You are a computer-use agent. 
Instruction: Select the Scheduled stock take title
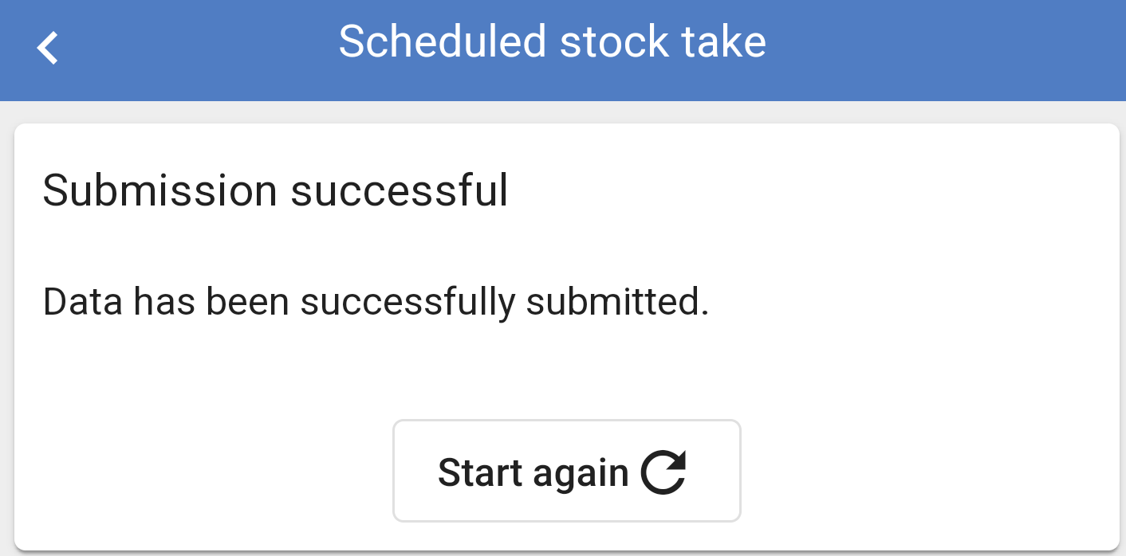coord(553,41)
